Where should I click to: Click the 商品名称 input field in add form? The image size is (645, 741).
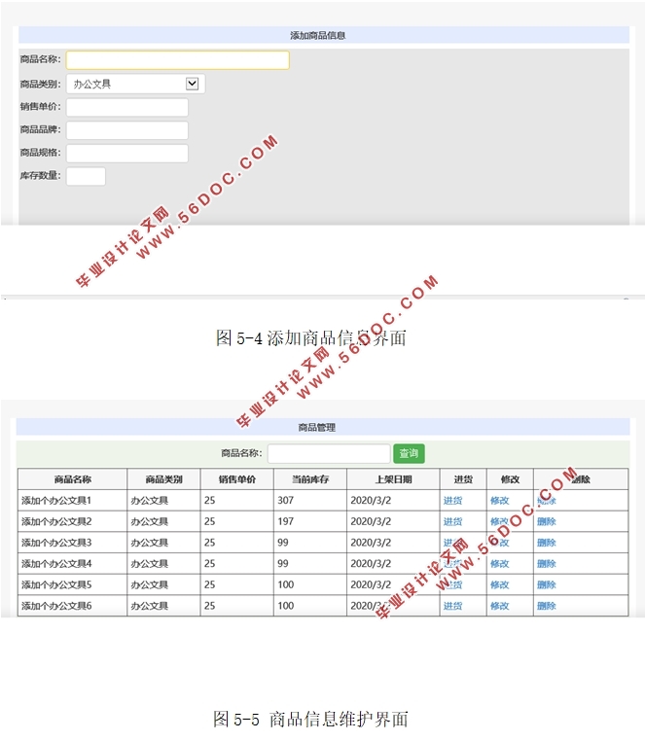coord(177,60)
